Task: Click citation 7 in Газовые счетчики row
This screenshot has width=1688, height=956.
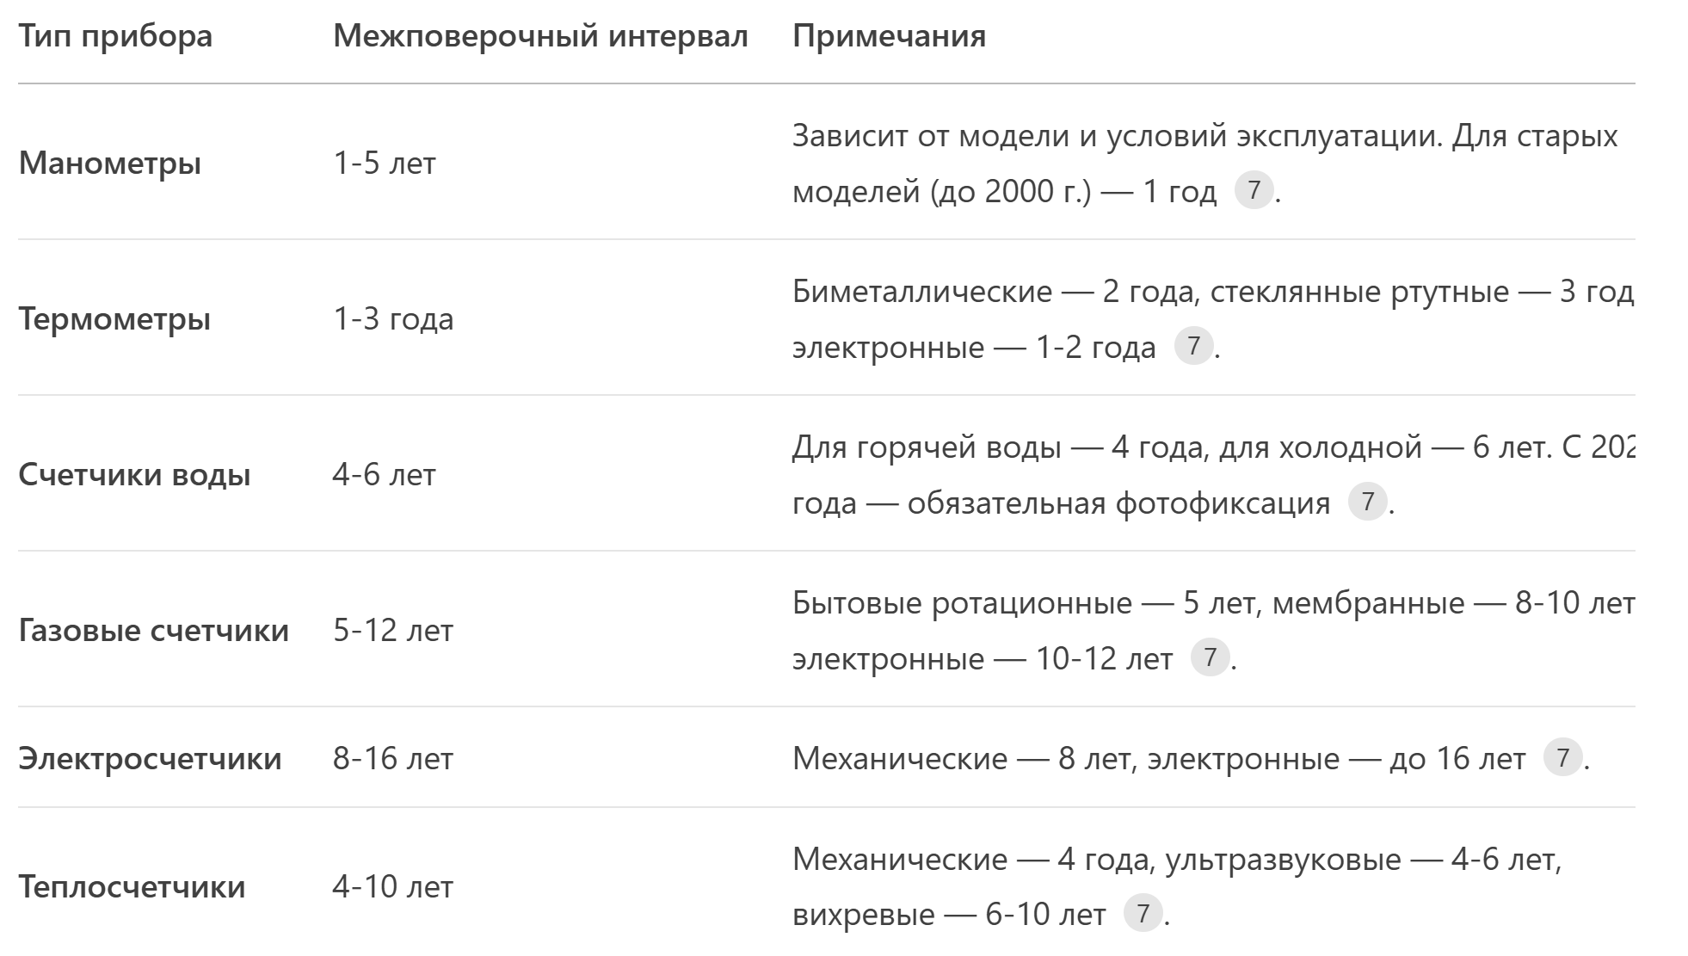Action: click(1210, 657)
